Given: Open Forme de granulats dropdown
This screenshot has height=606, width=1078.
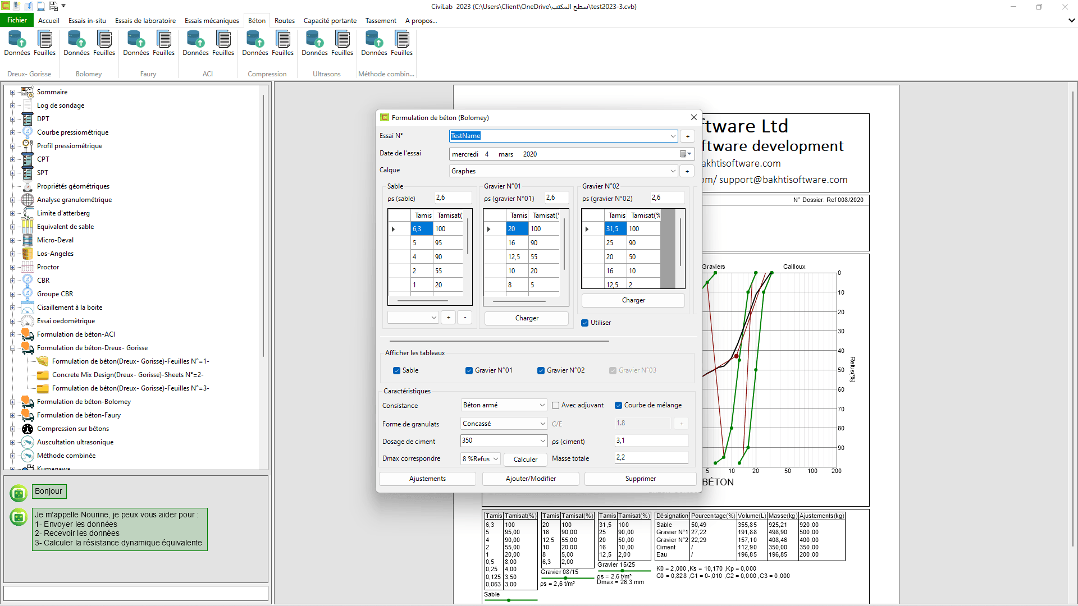Looking at the screenshot, I should pyautogui.click(x=542, y=424).
